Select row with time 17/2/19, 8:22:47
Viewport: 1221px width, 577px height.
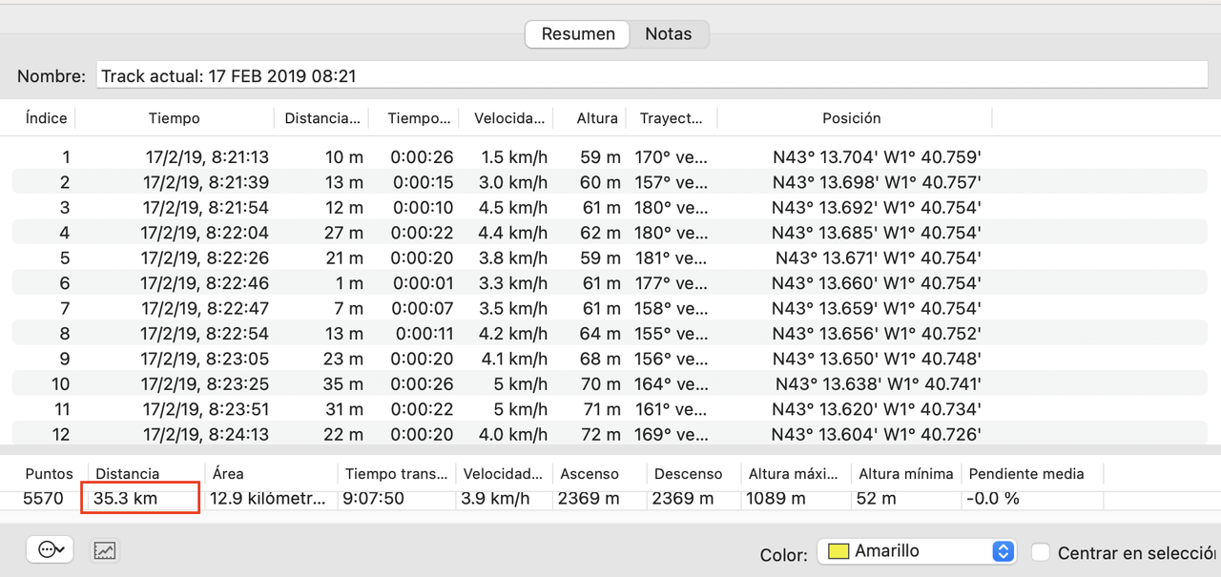coord(610,309)
